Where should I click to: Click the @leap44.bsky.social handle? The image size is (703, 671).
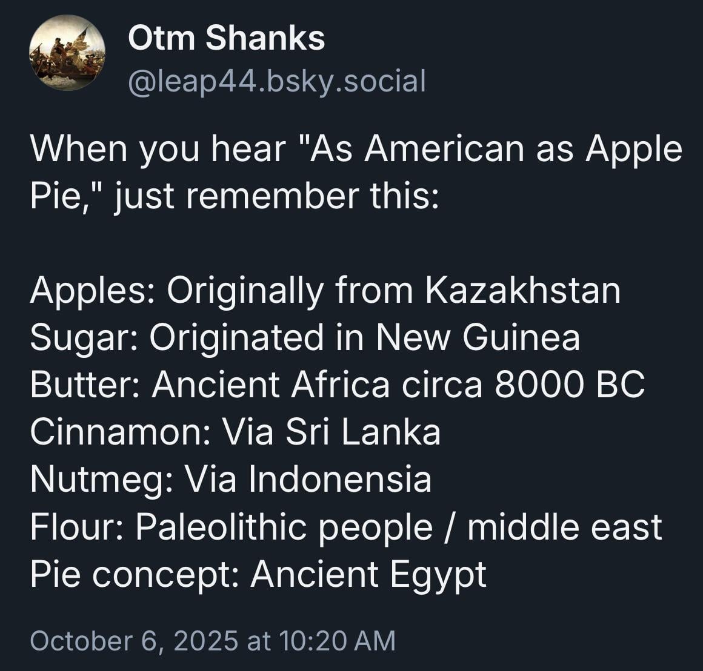(276, 81)
